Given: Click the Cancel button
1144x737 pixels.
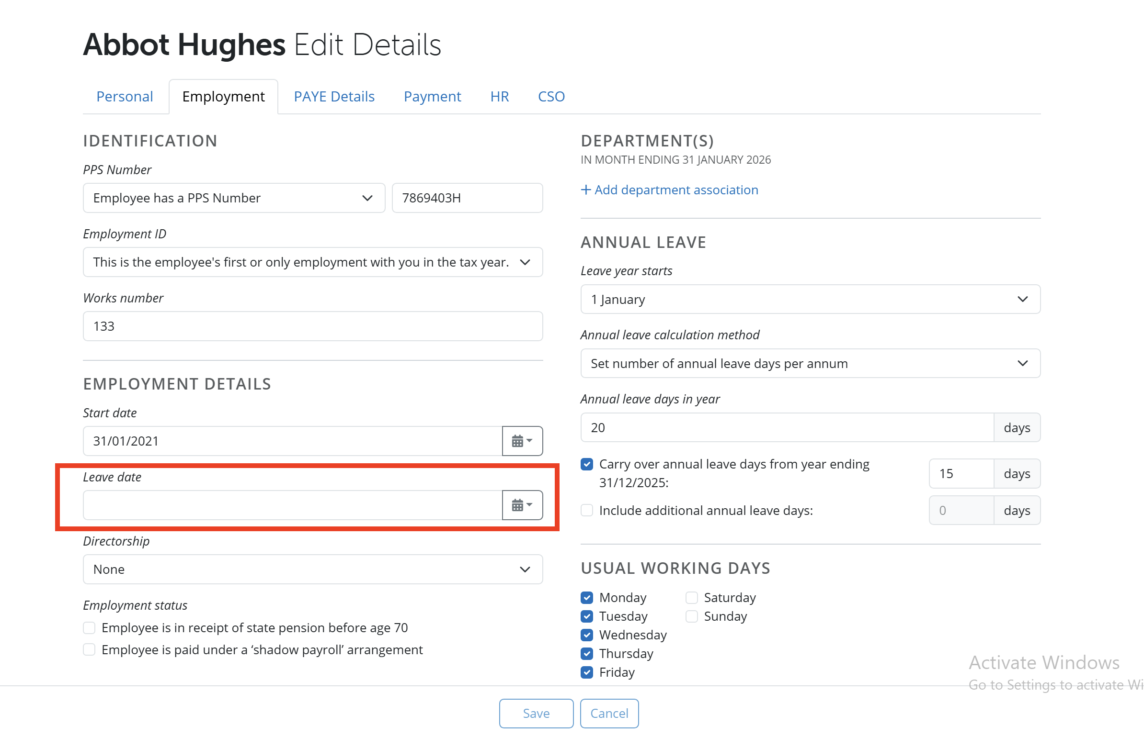Looking at the screenshot, I should (x=609, y=713).
